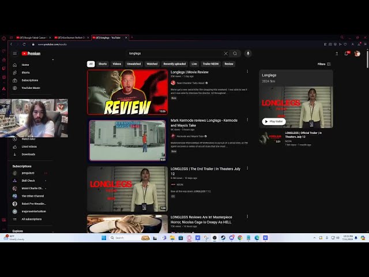Go to Subscriptions in the sidebar
369x277 pixels.
29,80
